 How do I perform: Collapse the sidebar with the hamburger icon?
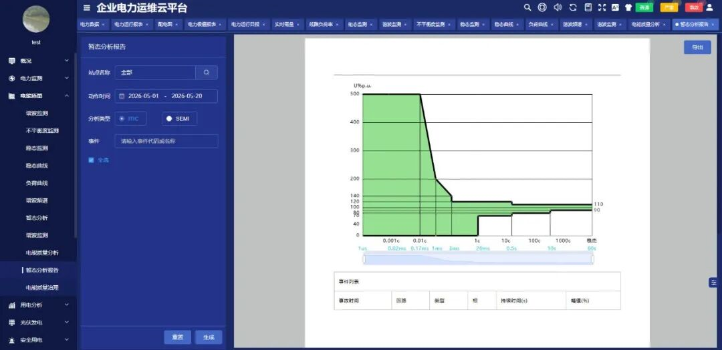86,8
